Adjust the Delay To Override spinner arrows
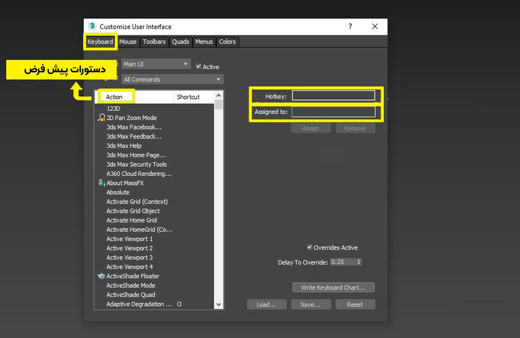This screenshot has width=520, height=338. click(359, 262)
